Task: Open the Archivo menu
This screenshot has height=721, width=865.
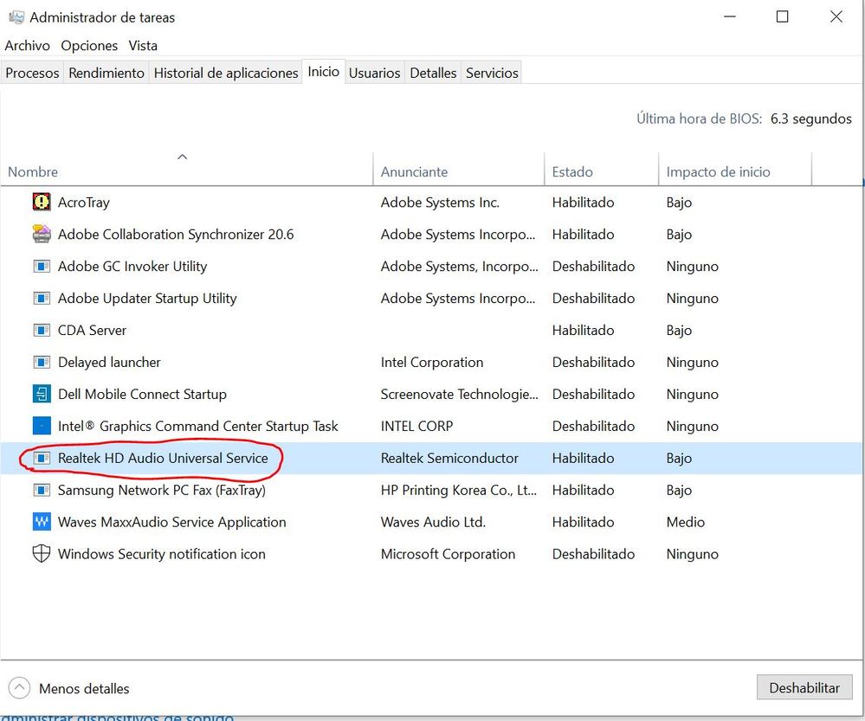Action: [x=27, y=45]
